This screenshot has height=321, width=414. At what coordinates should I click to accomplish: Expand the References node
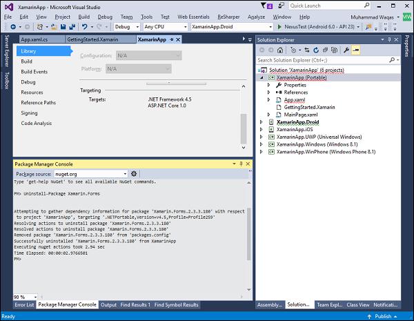point(268,93)
